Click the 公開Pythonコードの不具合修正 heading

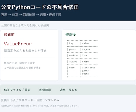point(40,7)
